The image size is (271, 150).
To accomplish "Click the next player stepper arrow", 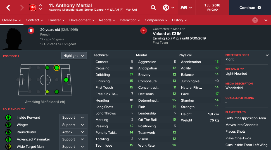I will [41, 10].
